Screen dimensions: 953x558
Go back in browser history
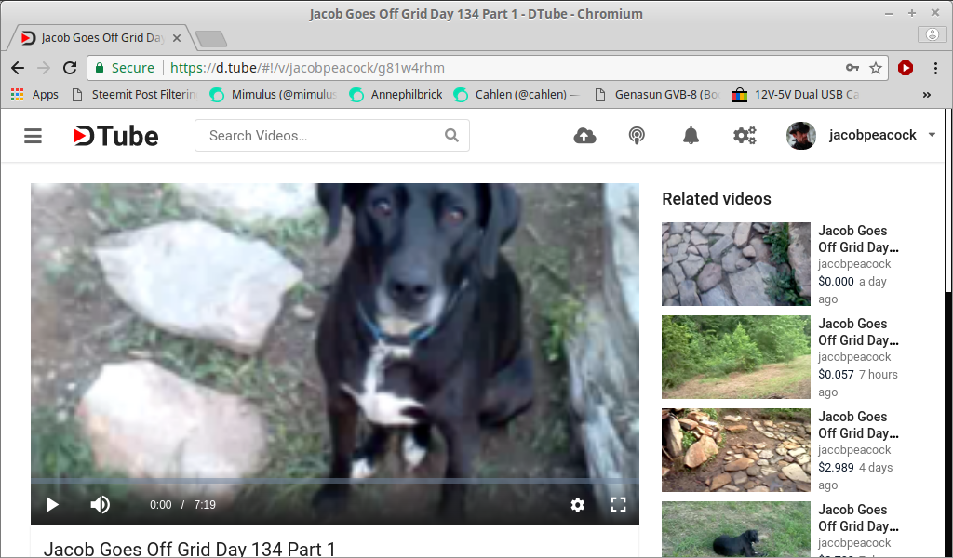point(18,68)
